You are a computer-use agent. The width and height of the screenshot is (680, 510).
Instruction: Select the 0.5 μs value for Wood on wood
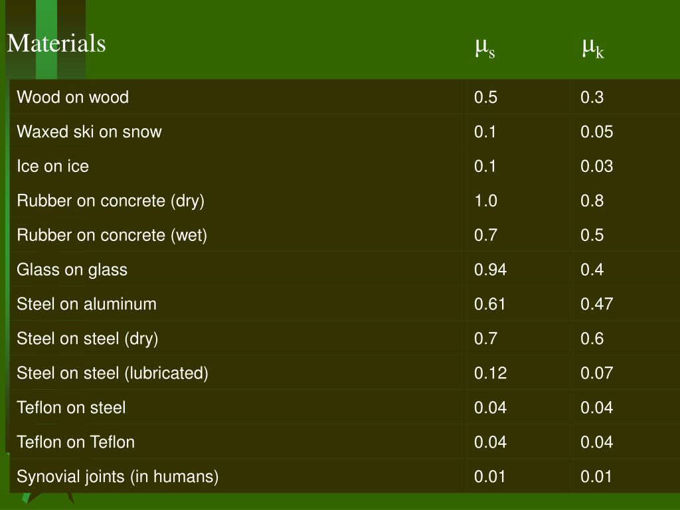[x=485, y=97]
